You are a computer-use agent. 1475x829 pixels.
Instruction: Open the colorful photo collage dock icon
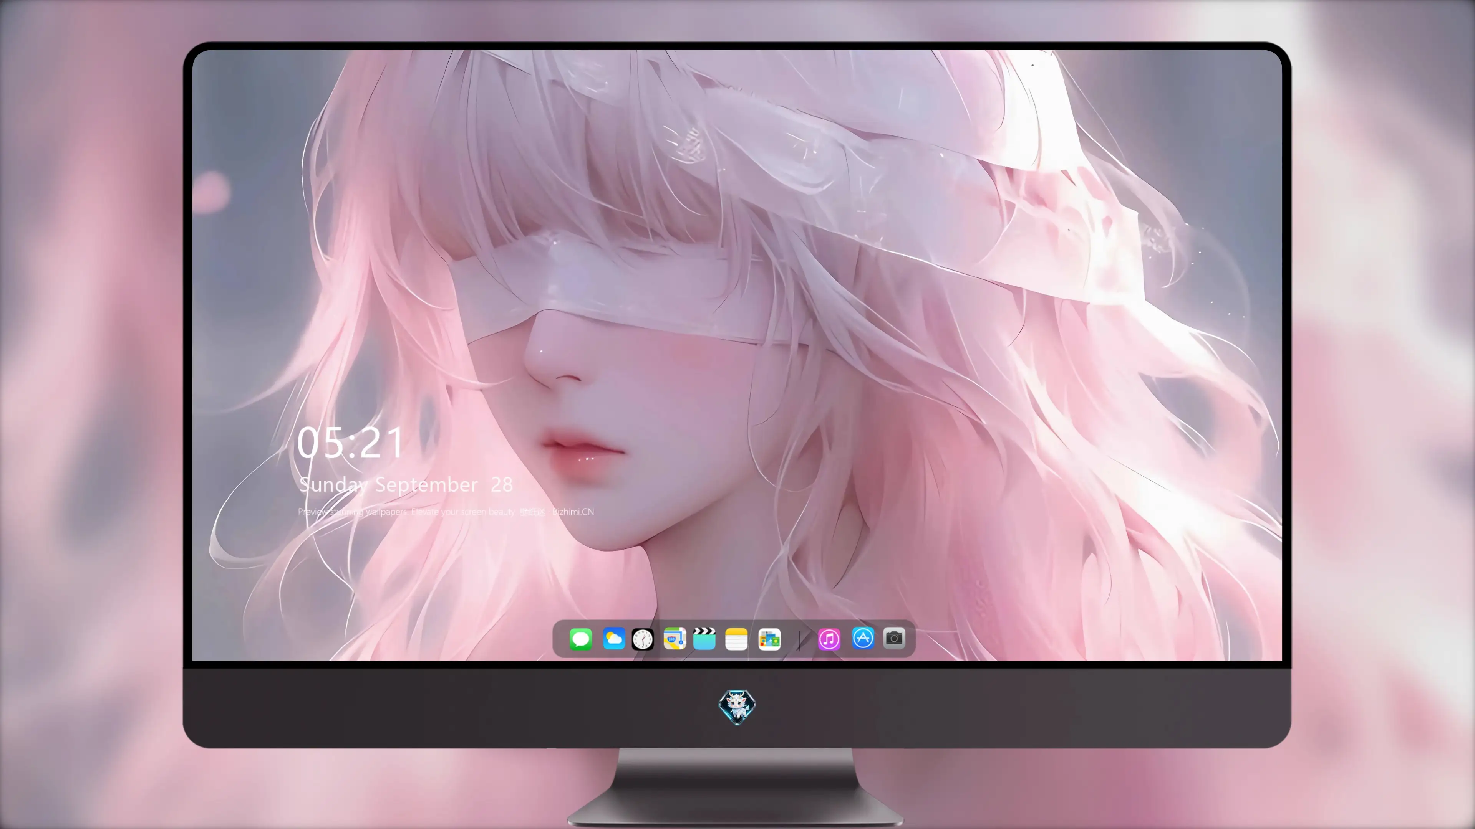pos(769,639)
